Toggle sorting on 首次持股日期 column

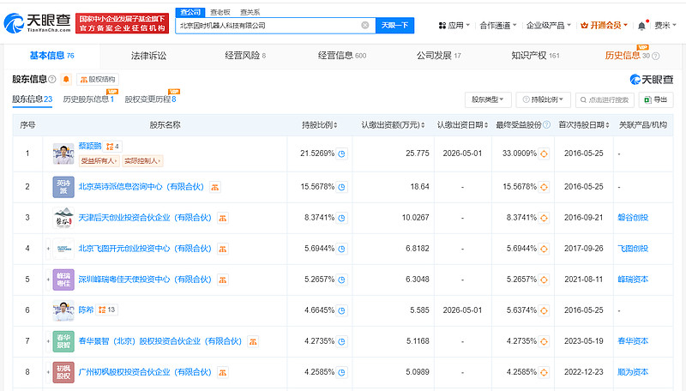click(608, 125)
